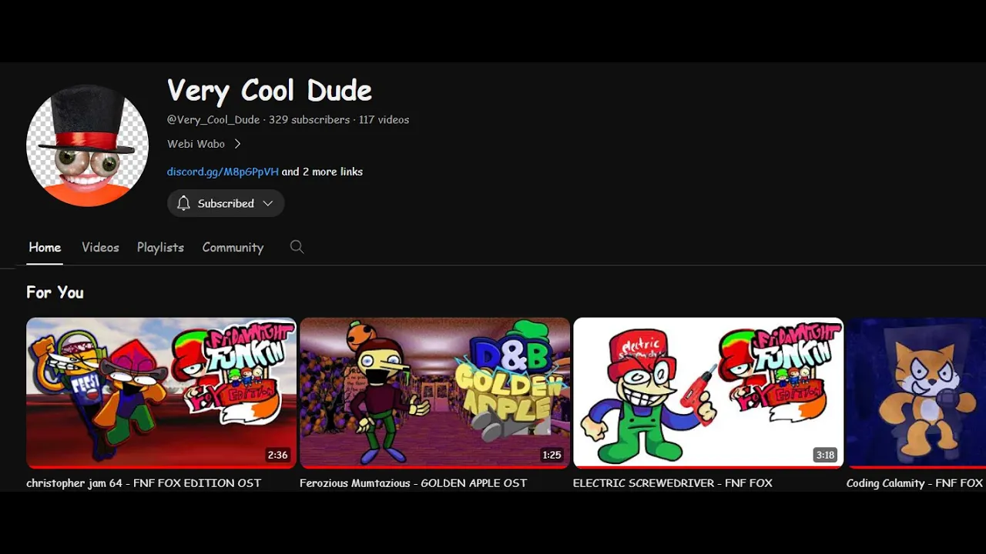
Task: Click the 3:18 duration badge
Action: click(x=825, y=455)
